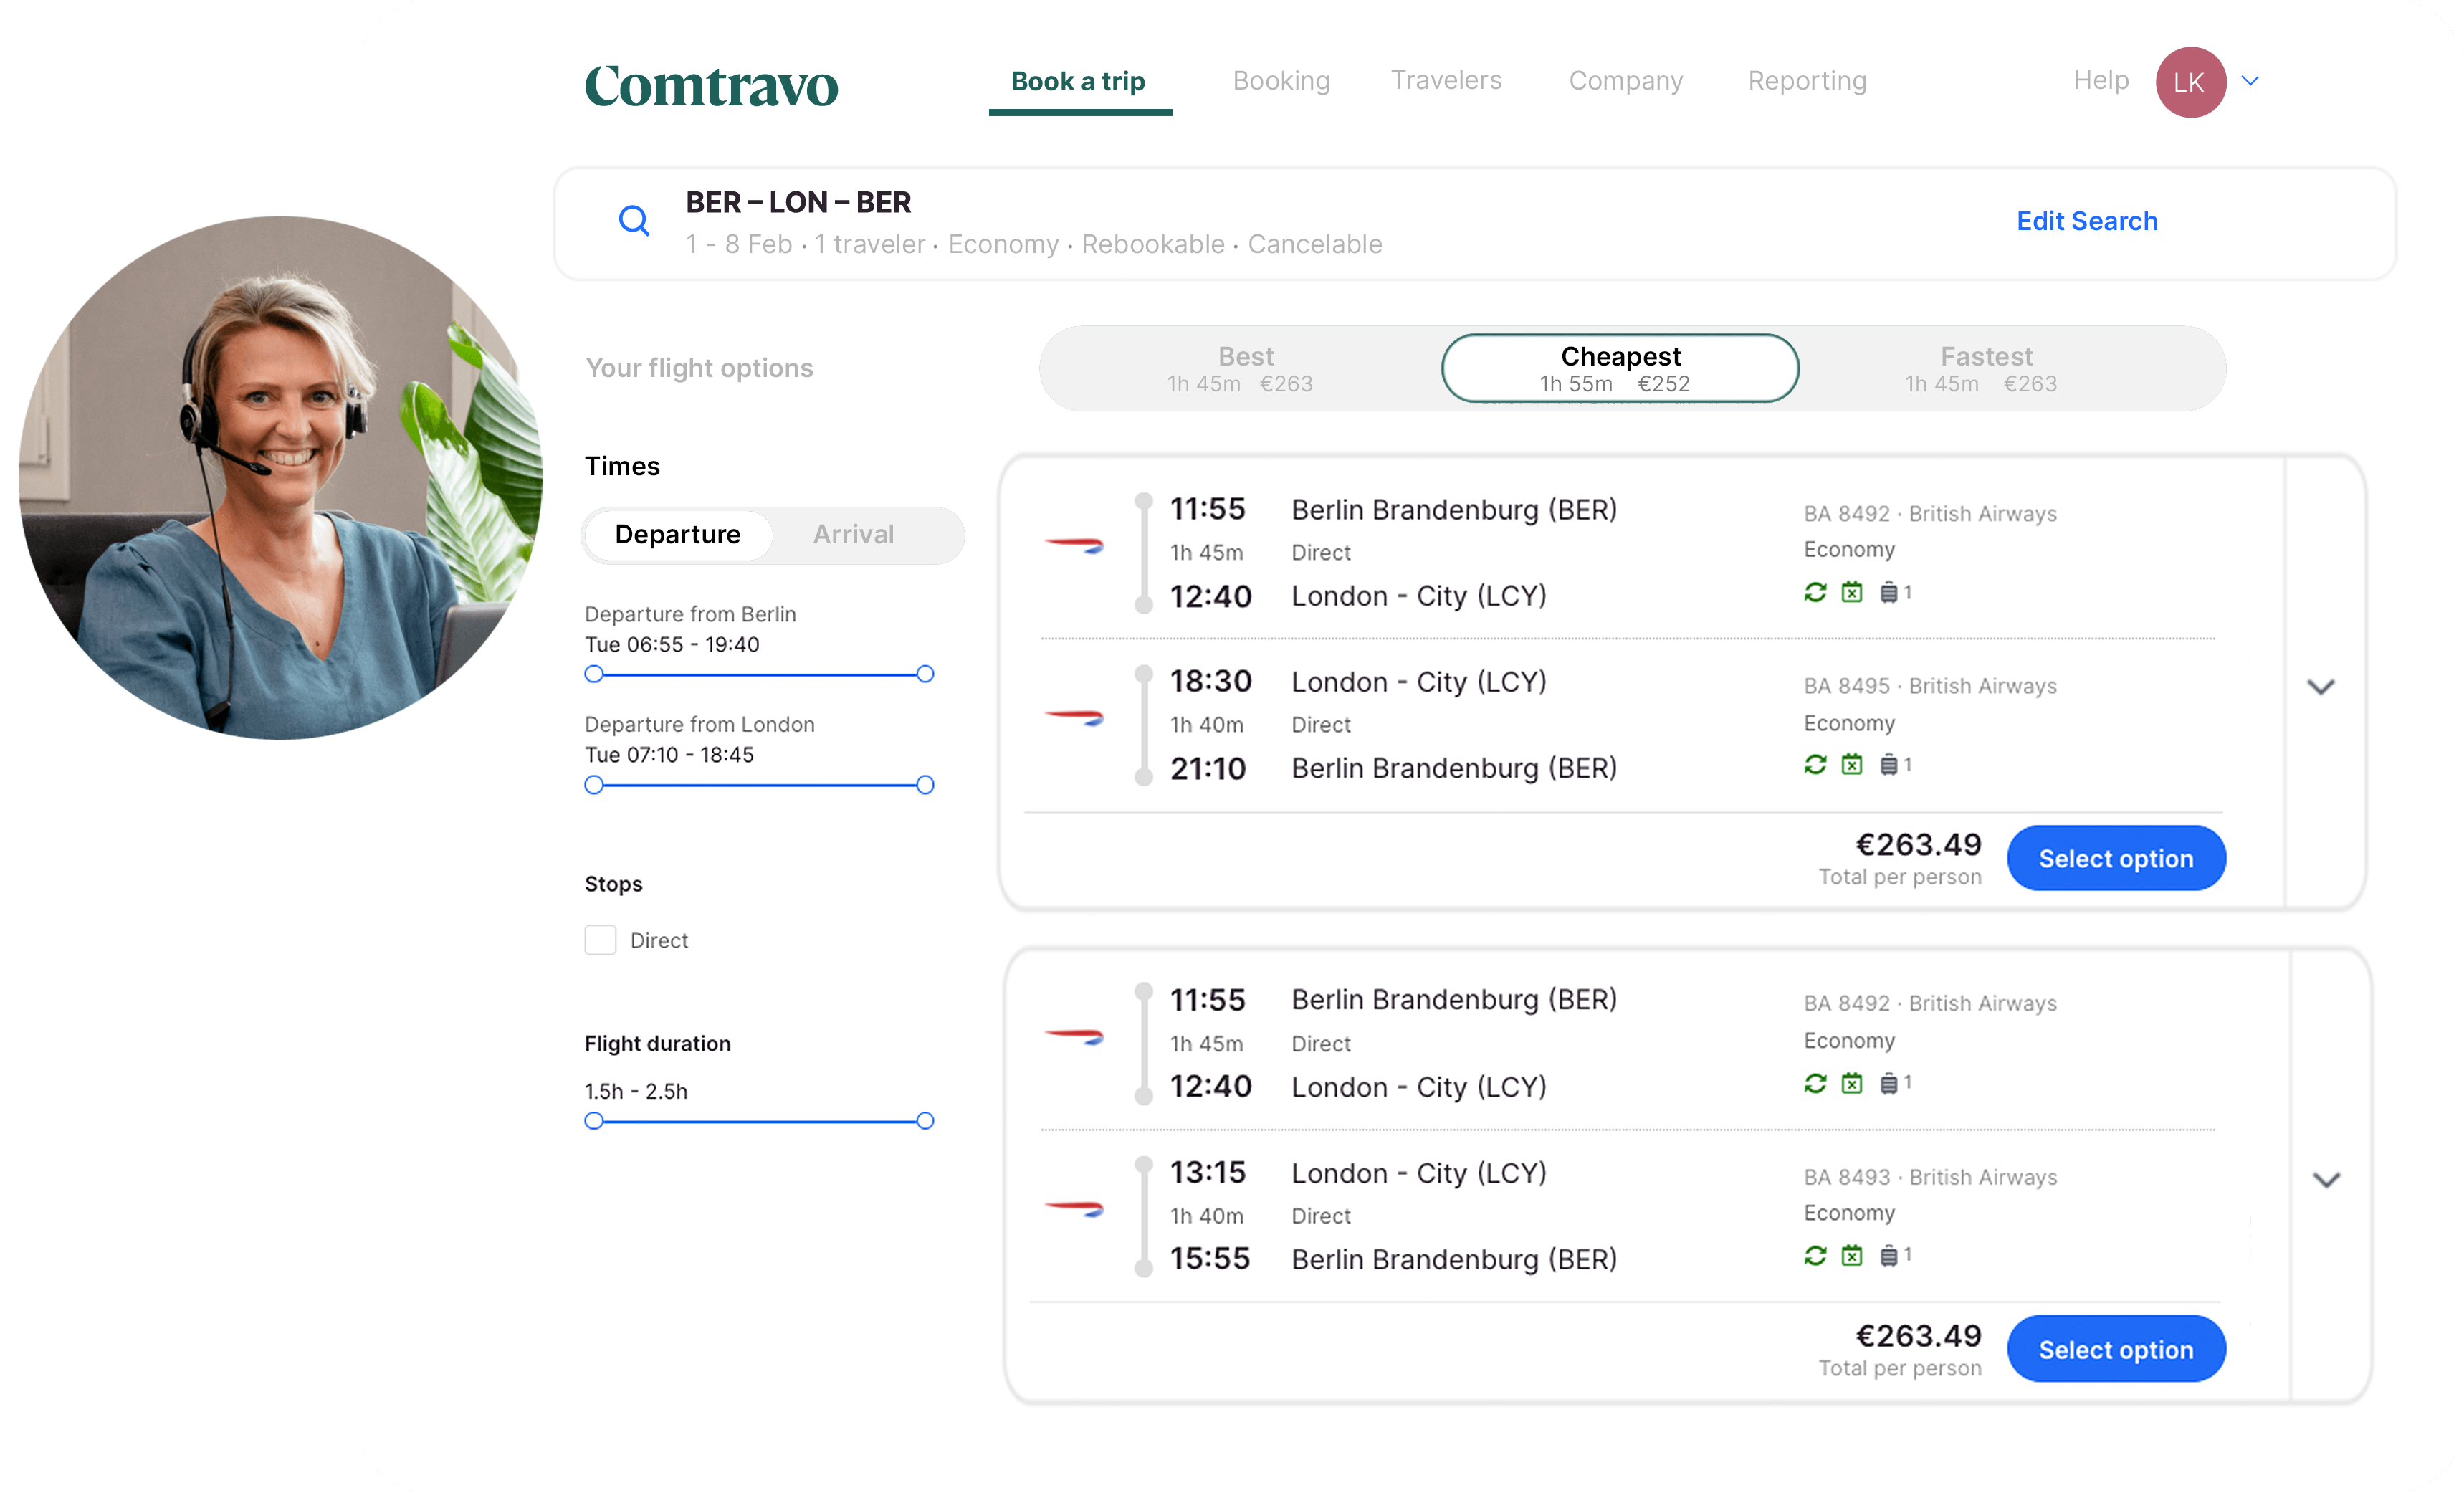Click 'Tue 07:10 - 18:45' time range

coord(669,756)
